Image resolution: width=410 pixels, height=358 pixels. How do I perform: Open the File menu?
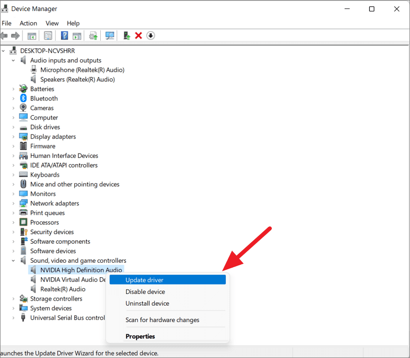[6, 23]
